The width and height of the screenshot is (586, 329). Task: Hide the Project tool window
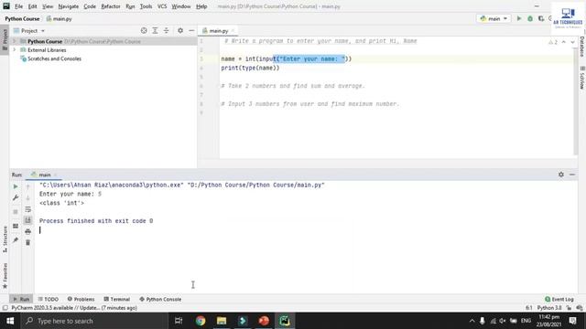[x=191, y=30]
